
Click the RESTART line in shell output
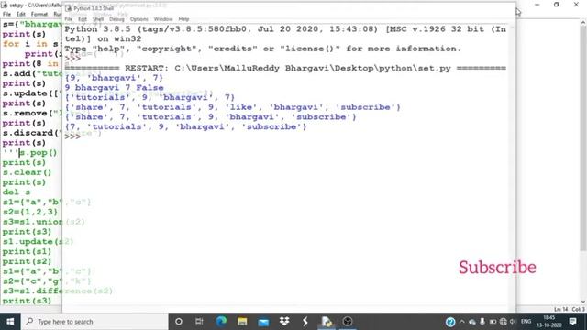285,68
